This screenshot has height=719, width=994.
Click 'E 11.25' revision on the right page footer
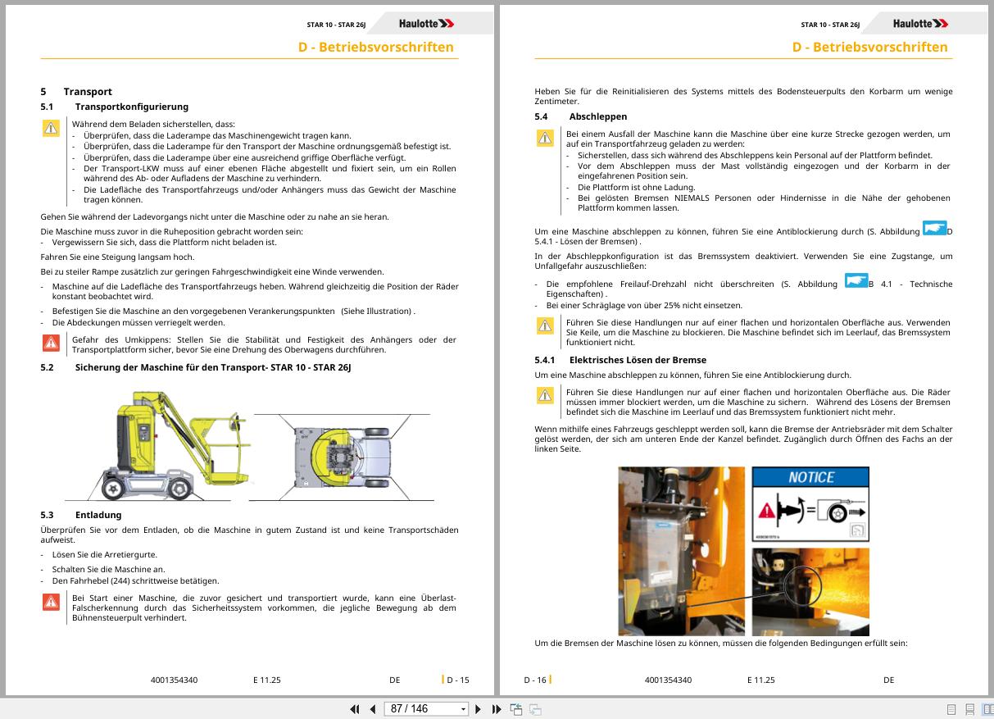click(x=760, y=680)
